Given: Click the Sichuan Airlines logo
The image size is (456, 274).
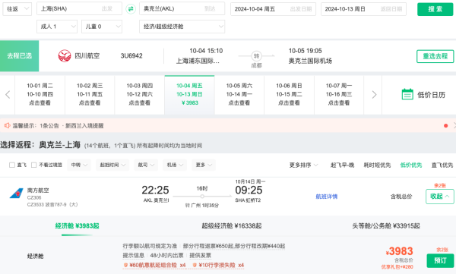Looking at the screenshot, I should point(65,56).
